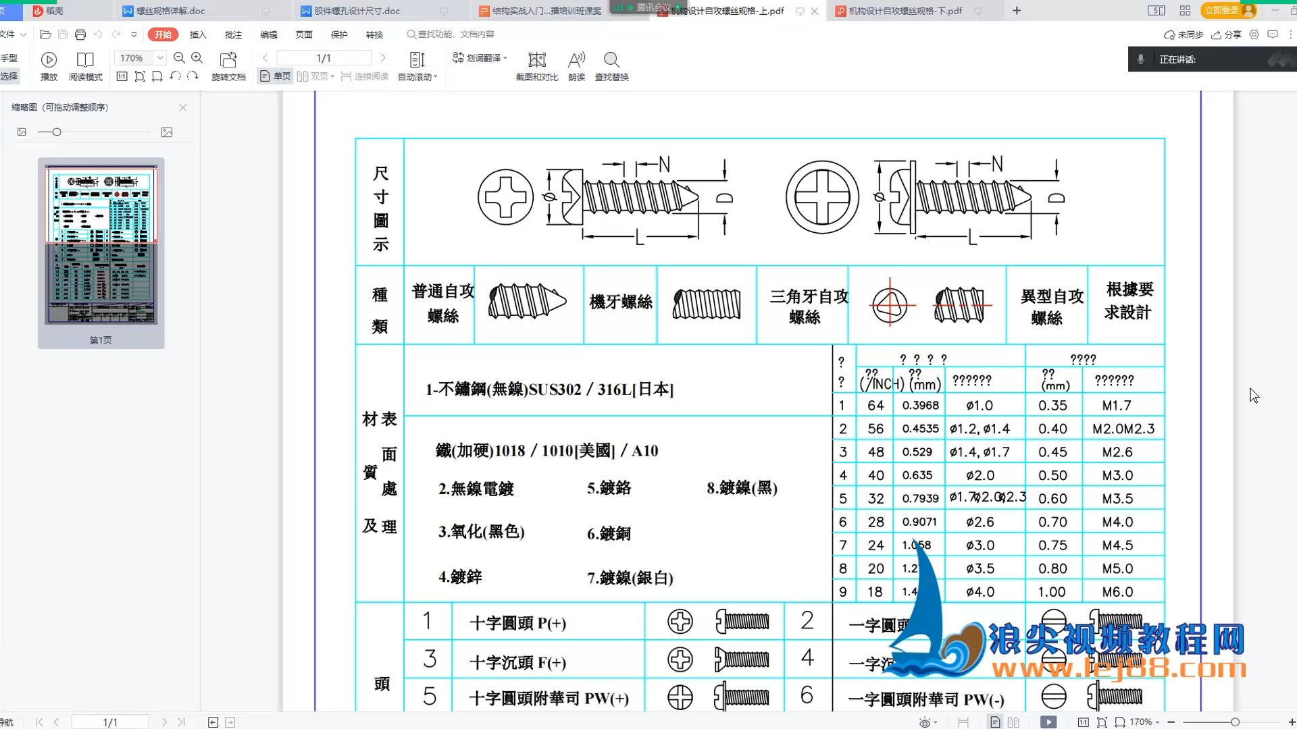Switch to 胶件螺孔设计尺寸.doc tab
The height and width of the screenshot is (729, 1297).
pos(357,11)
